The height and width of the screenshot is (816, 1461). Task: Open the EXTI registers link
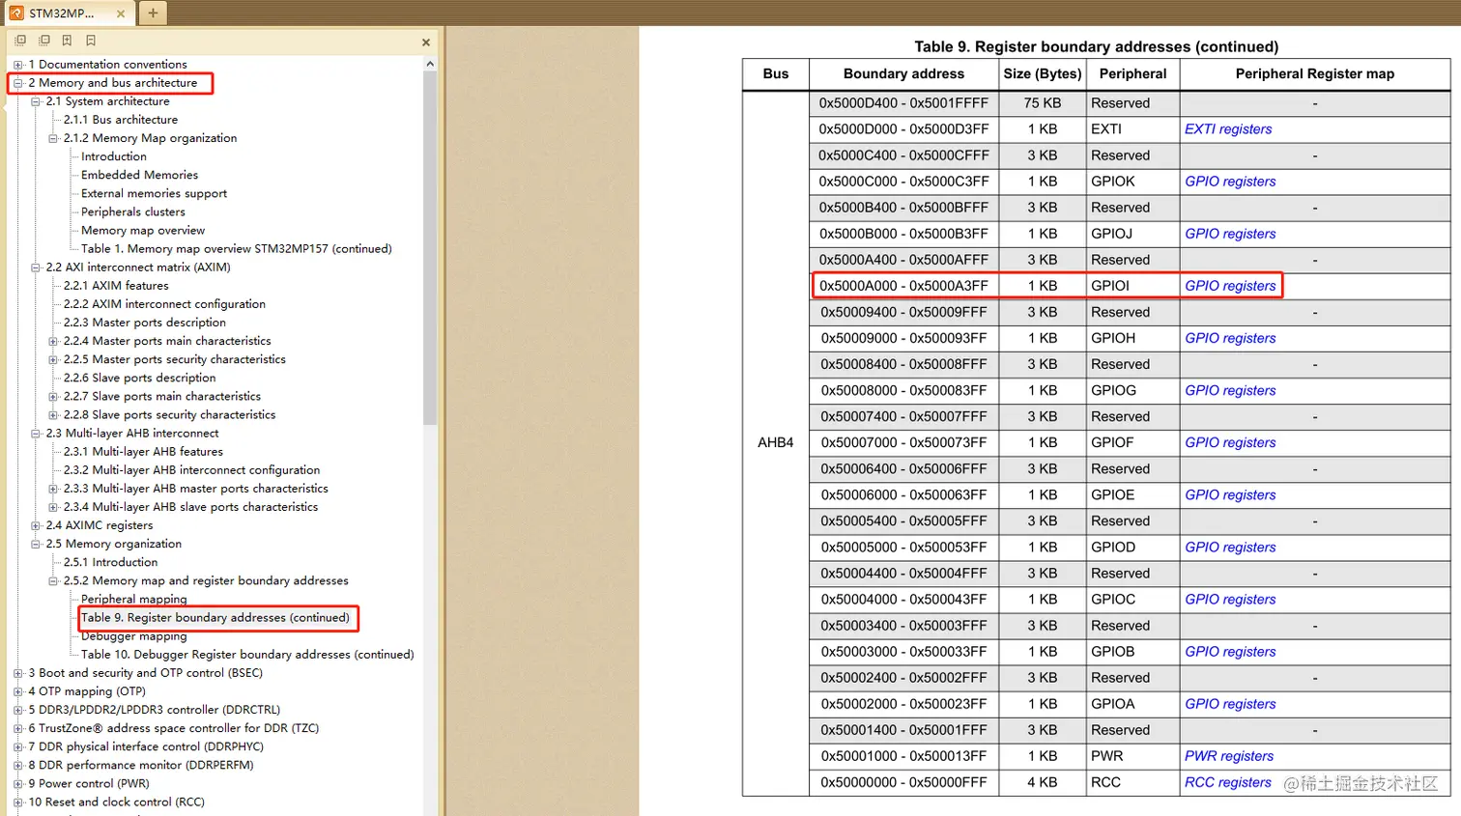click(x=1228, y=129)
